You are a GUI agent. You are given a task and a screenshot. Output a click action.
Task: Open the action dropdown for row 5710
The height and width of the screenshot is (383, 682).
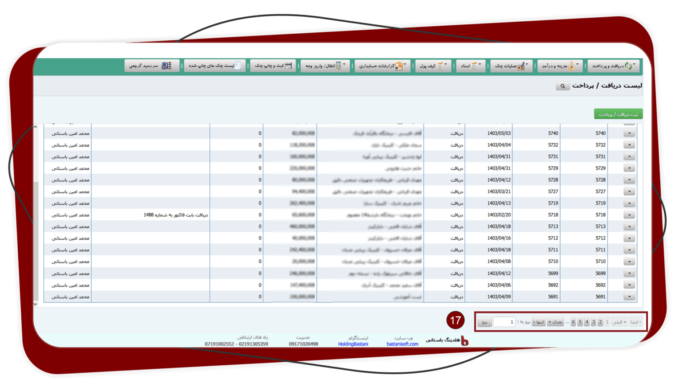click(x=629, y=262)
